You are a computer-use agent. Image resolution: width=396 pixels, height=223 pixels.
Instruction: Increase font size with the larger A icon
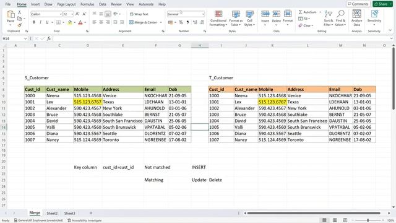(77, 14)
